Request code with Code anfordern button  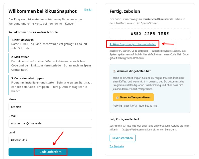[x=50, y=152]
